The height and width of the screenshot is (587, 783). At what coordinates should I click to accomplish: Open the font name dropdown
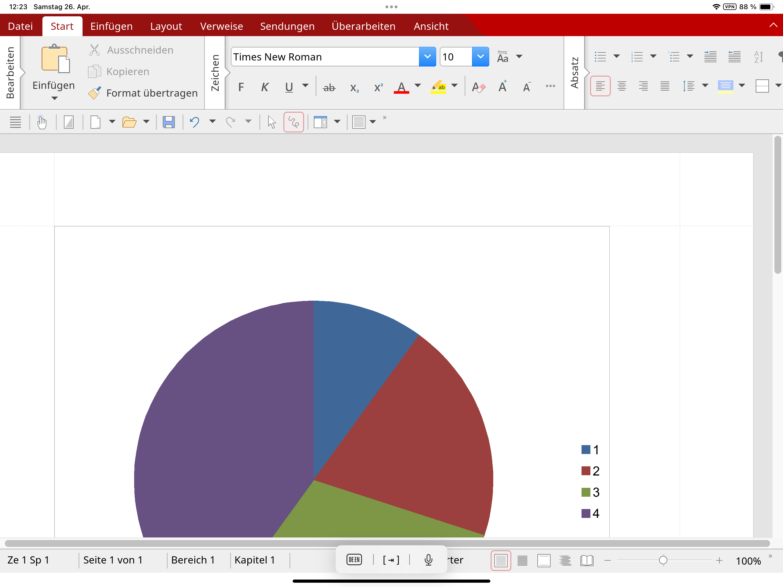427,57
